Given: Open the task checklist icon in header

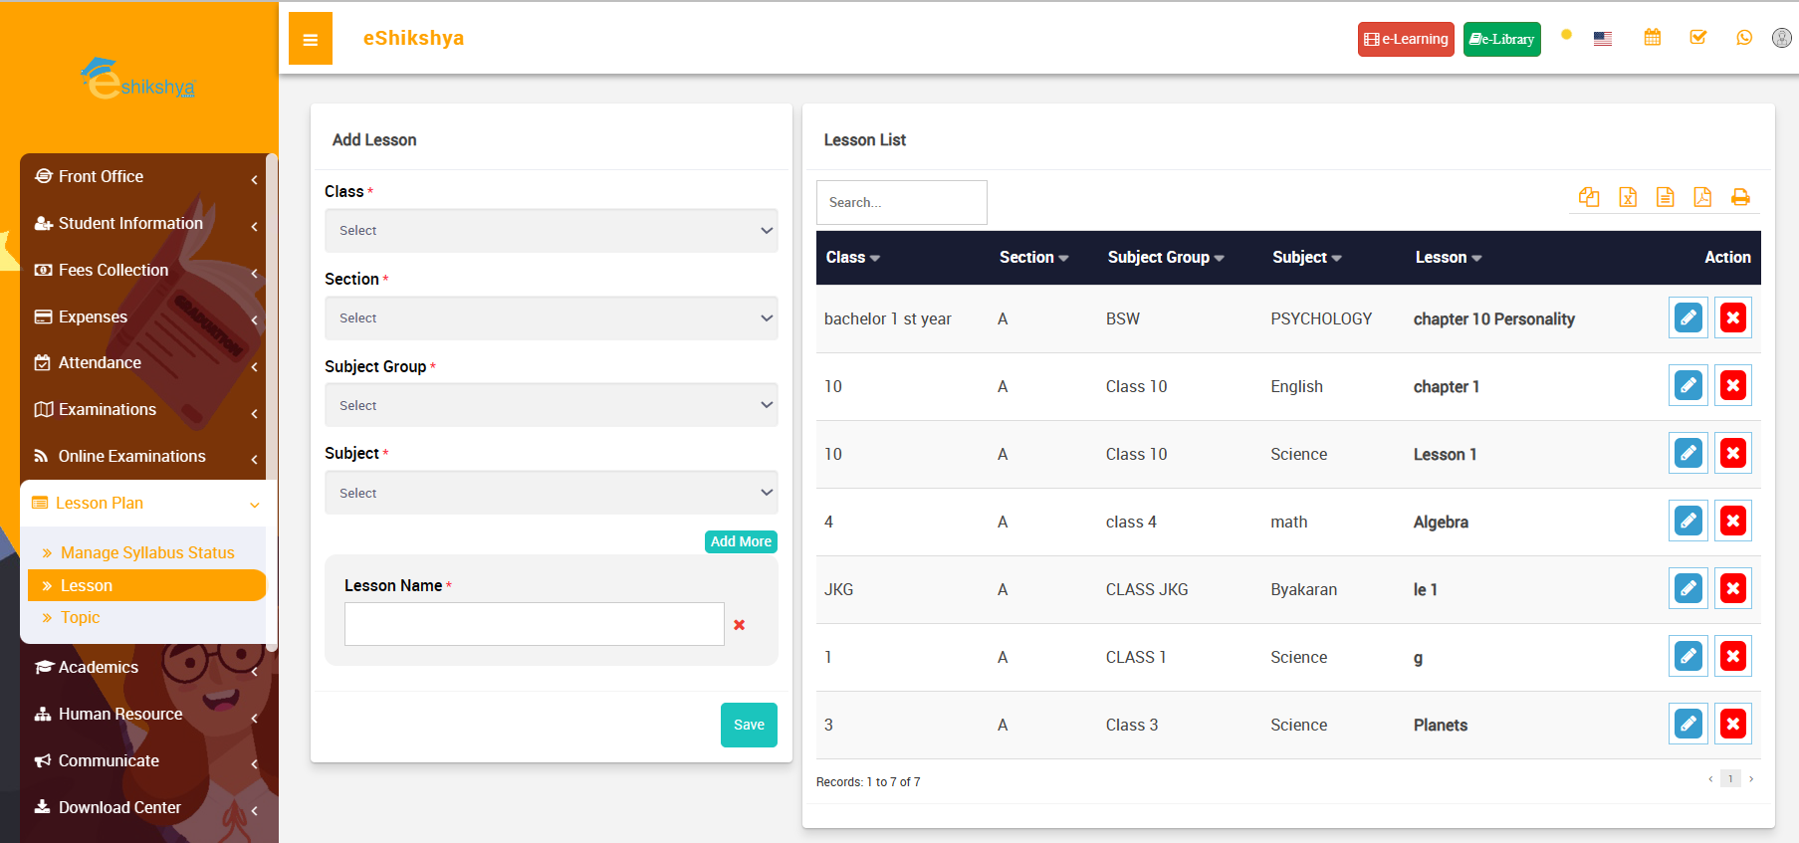Looking at the screenshot, I should pyautogui.click(x=1697, y=38).
